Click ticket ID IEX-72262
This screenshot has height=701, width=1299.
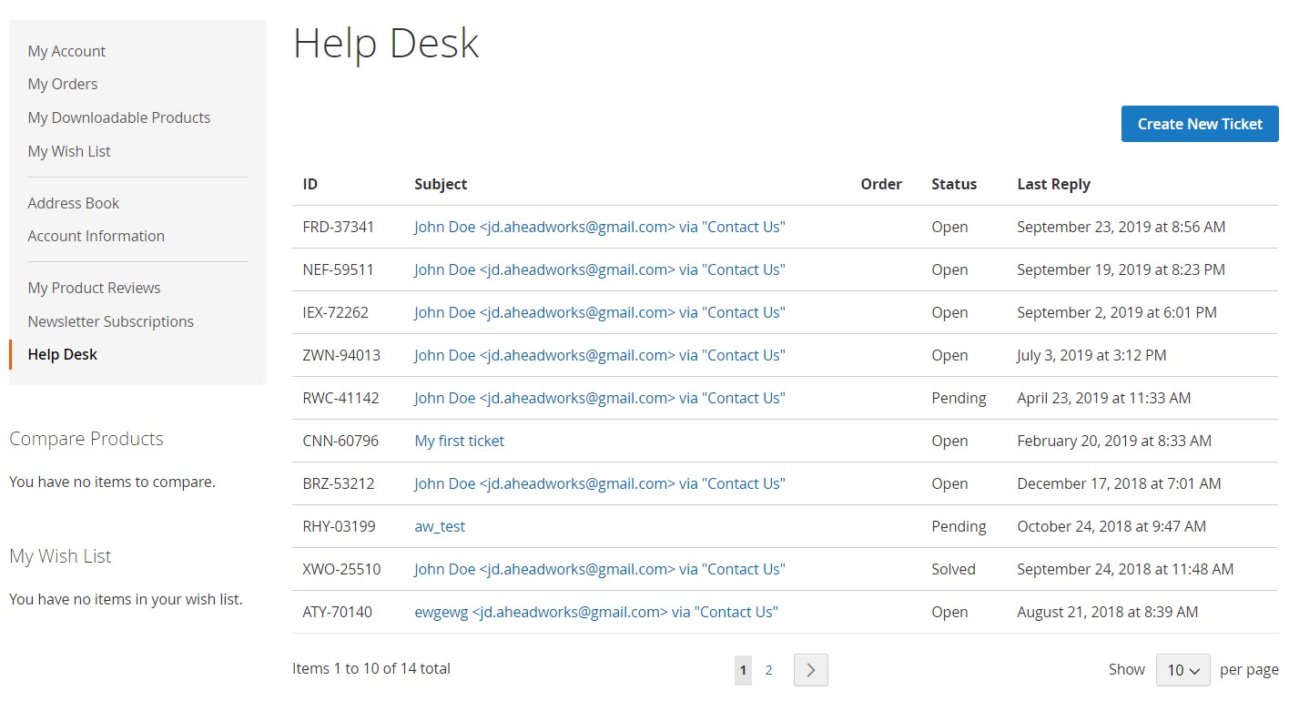[336, 312]
